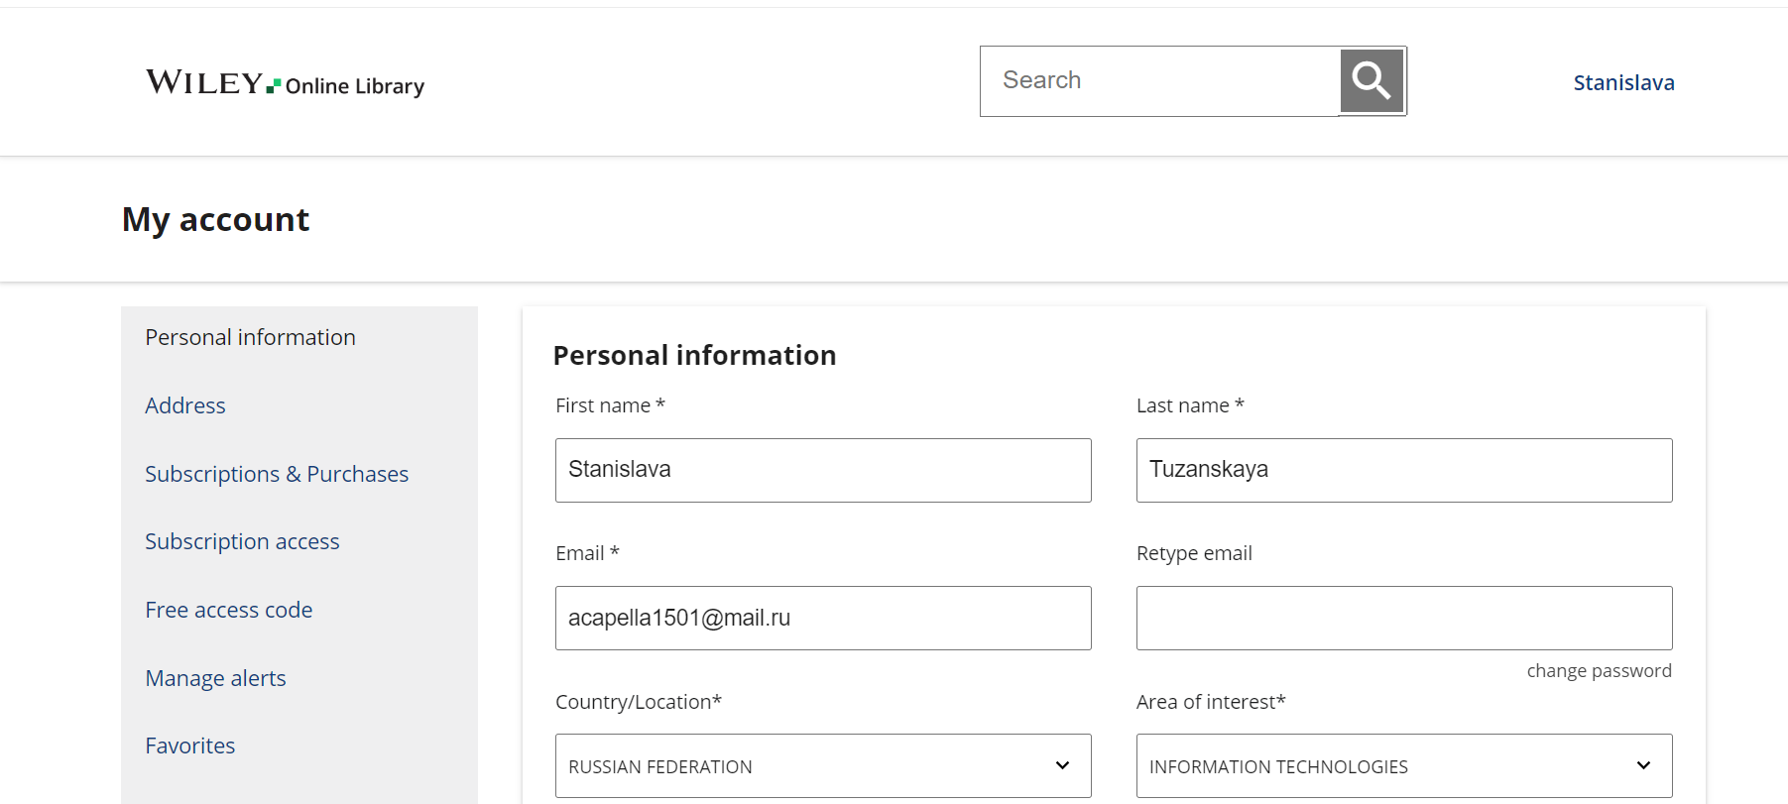Screen dimensions: 1788x804
Task: Click the change password link
Action: click(x=1599, y=671)
